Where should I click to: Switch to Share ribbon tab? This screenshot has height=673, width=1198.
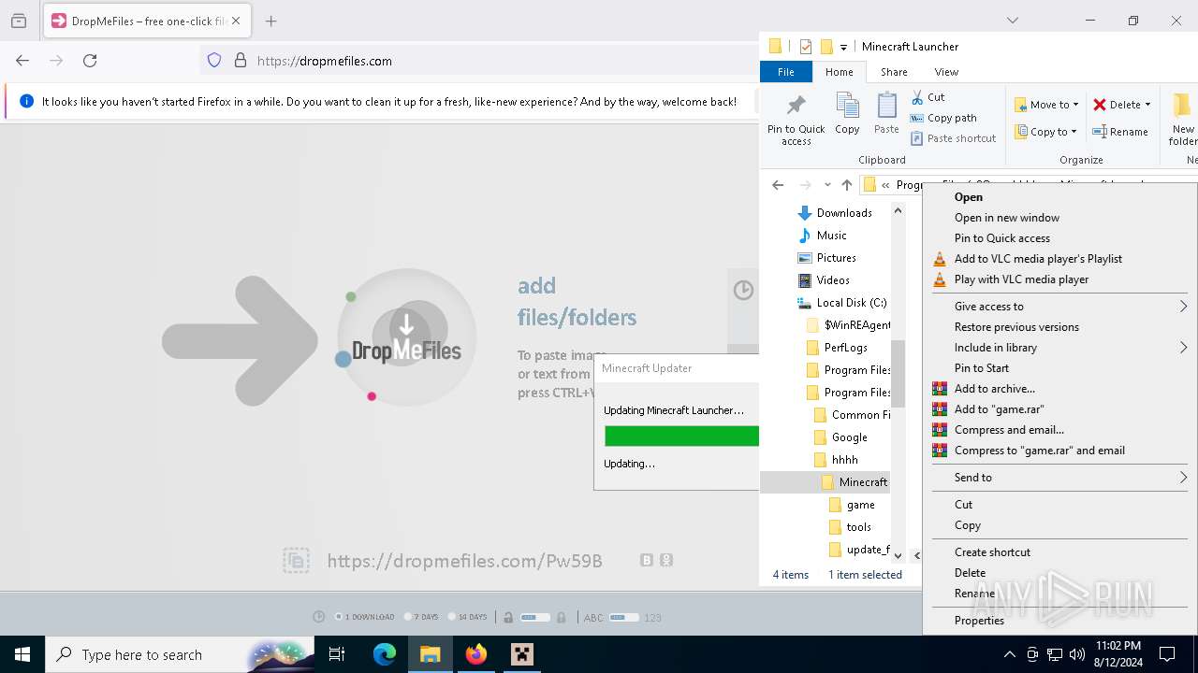pyautogui.click(x=894, y=72)
